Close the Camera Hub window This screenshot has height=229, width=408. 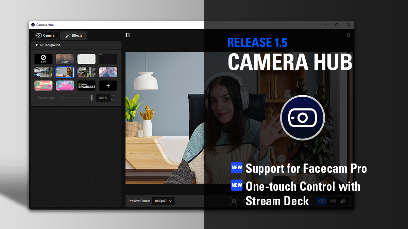click(348, 25)
